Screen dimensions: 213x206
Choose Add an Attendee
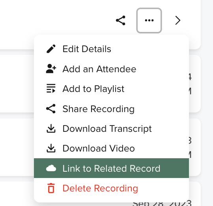111,69
